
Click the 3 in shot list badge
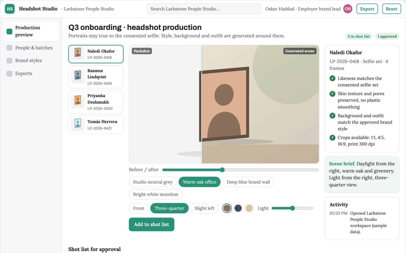359,36
